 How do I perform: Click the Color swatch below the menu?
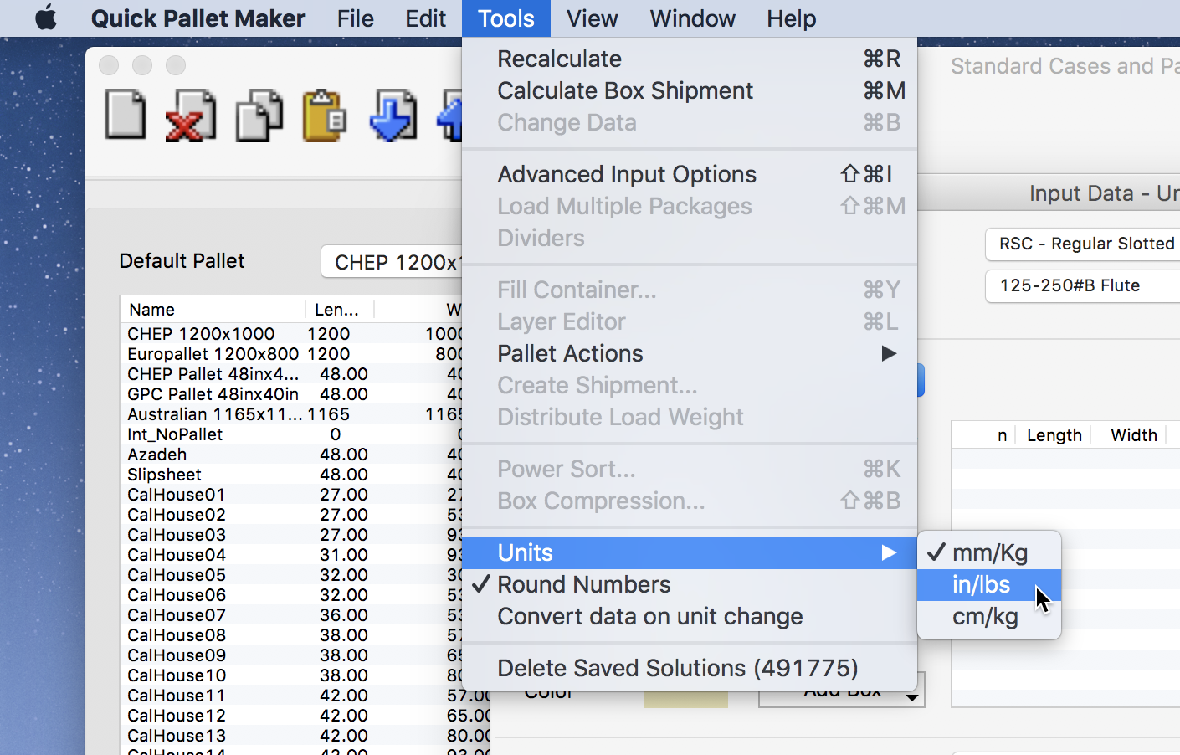point(685,699)
